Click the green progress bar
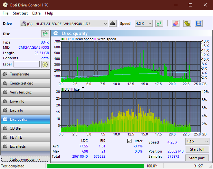The height and width of the screenshot is (169, 213). tap(95, 166)
